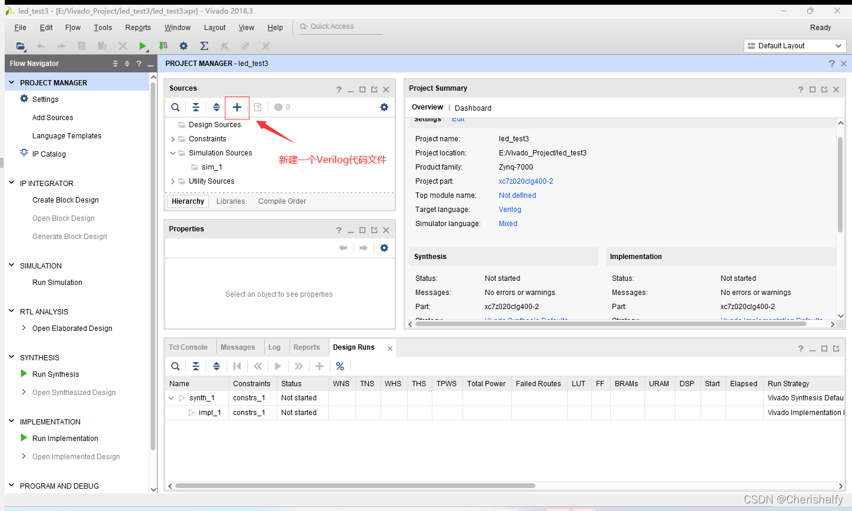Open Sources panel settings gear
This screenshot has width=852, height=511.
(384, 107)
